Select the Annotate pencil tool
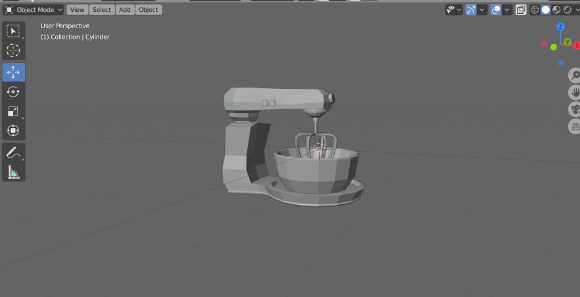The width and height of the screenshot is (580, 297). pos(13,152)
